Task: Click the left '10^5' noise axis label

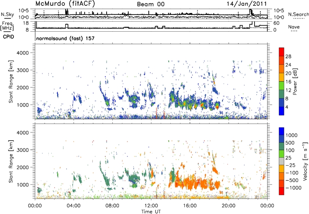Action: [x=24, y=10]
